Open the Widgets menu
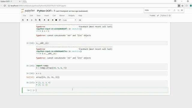Screen dimensions: 192x108 pyautogui.click(x=71, y=16)
